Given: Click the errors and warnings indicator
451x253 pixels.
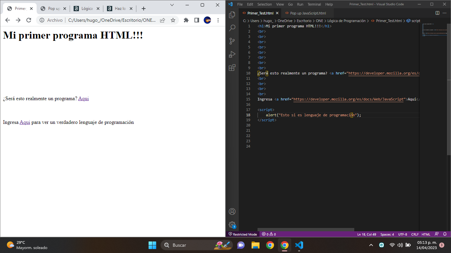Looking at the screenshot, I should click(x=269, y=234).
